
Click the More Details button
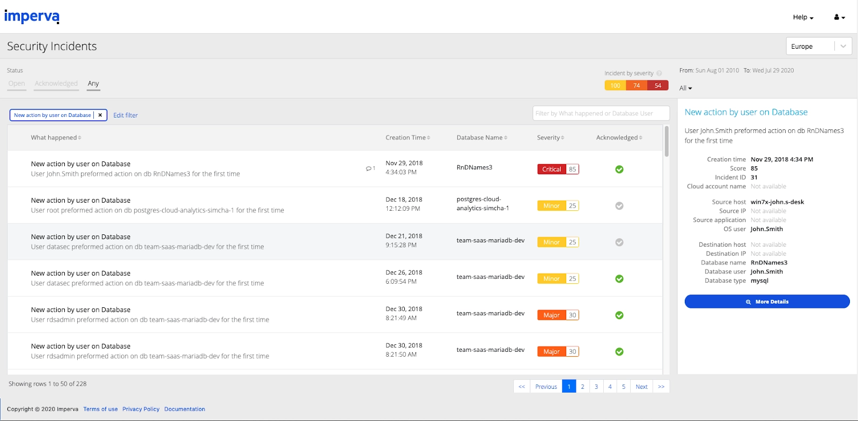(x=767, y=301)
